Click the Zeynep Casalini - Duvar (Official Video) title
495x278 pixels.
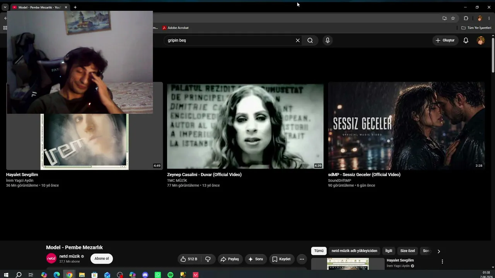(x=204, y=175)
